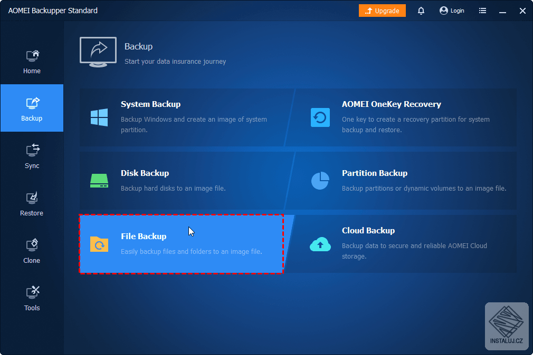Click the green Disk Backup drive icon

99,181
